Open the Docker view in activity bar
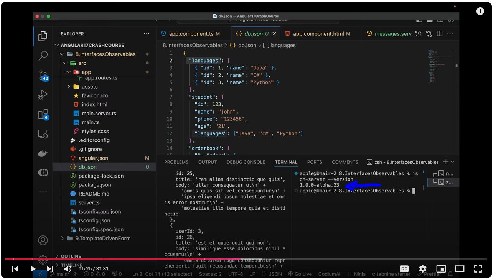The width and height of the screenshot is (496, 278). pos(43,153)
